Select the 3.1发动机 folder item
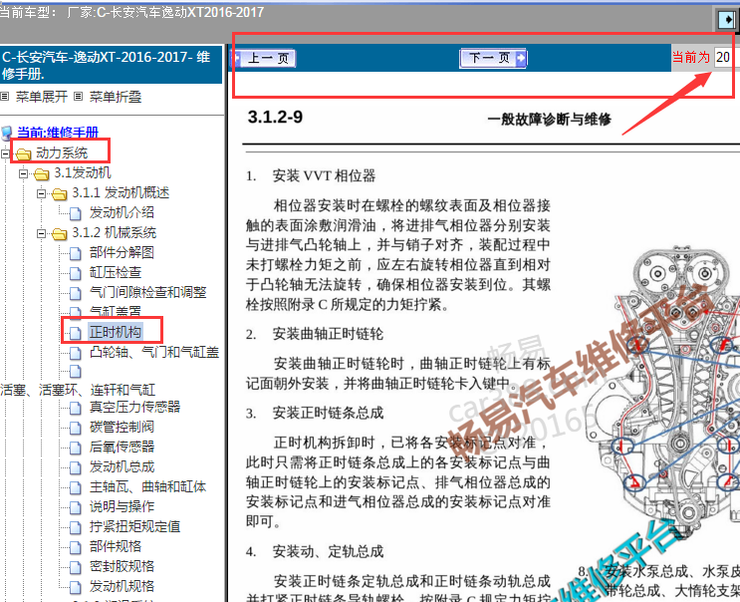 coord(83,172)
